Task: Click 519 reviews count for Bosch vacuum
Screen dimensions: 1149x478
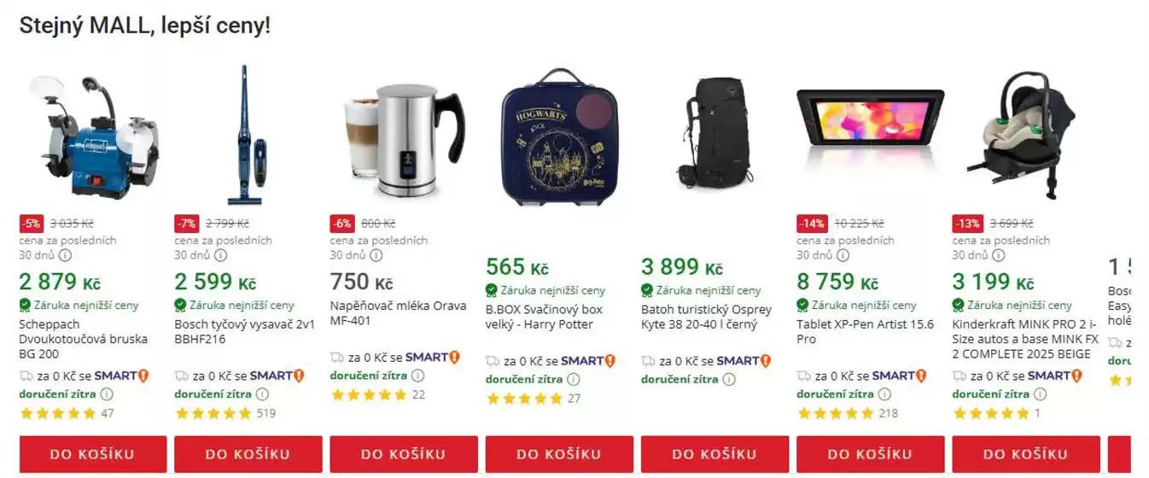Action: 266,414
